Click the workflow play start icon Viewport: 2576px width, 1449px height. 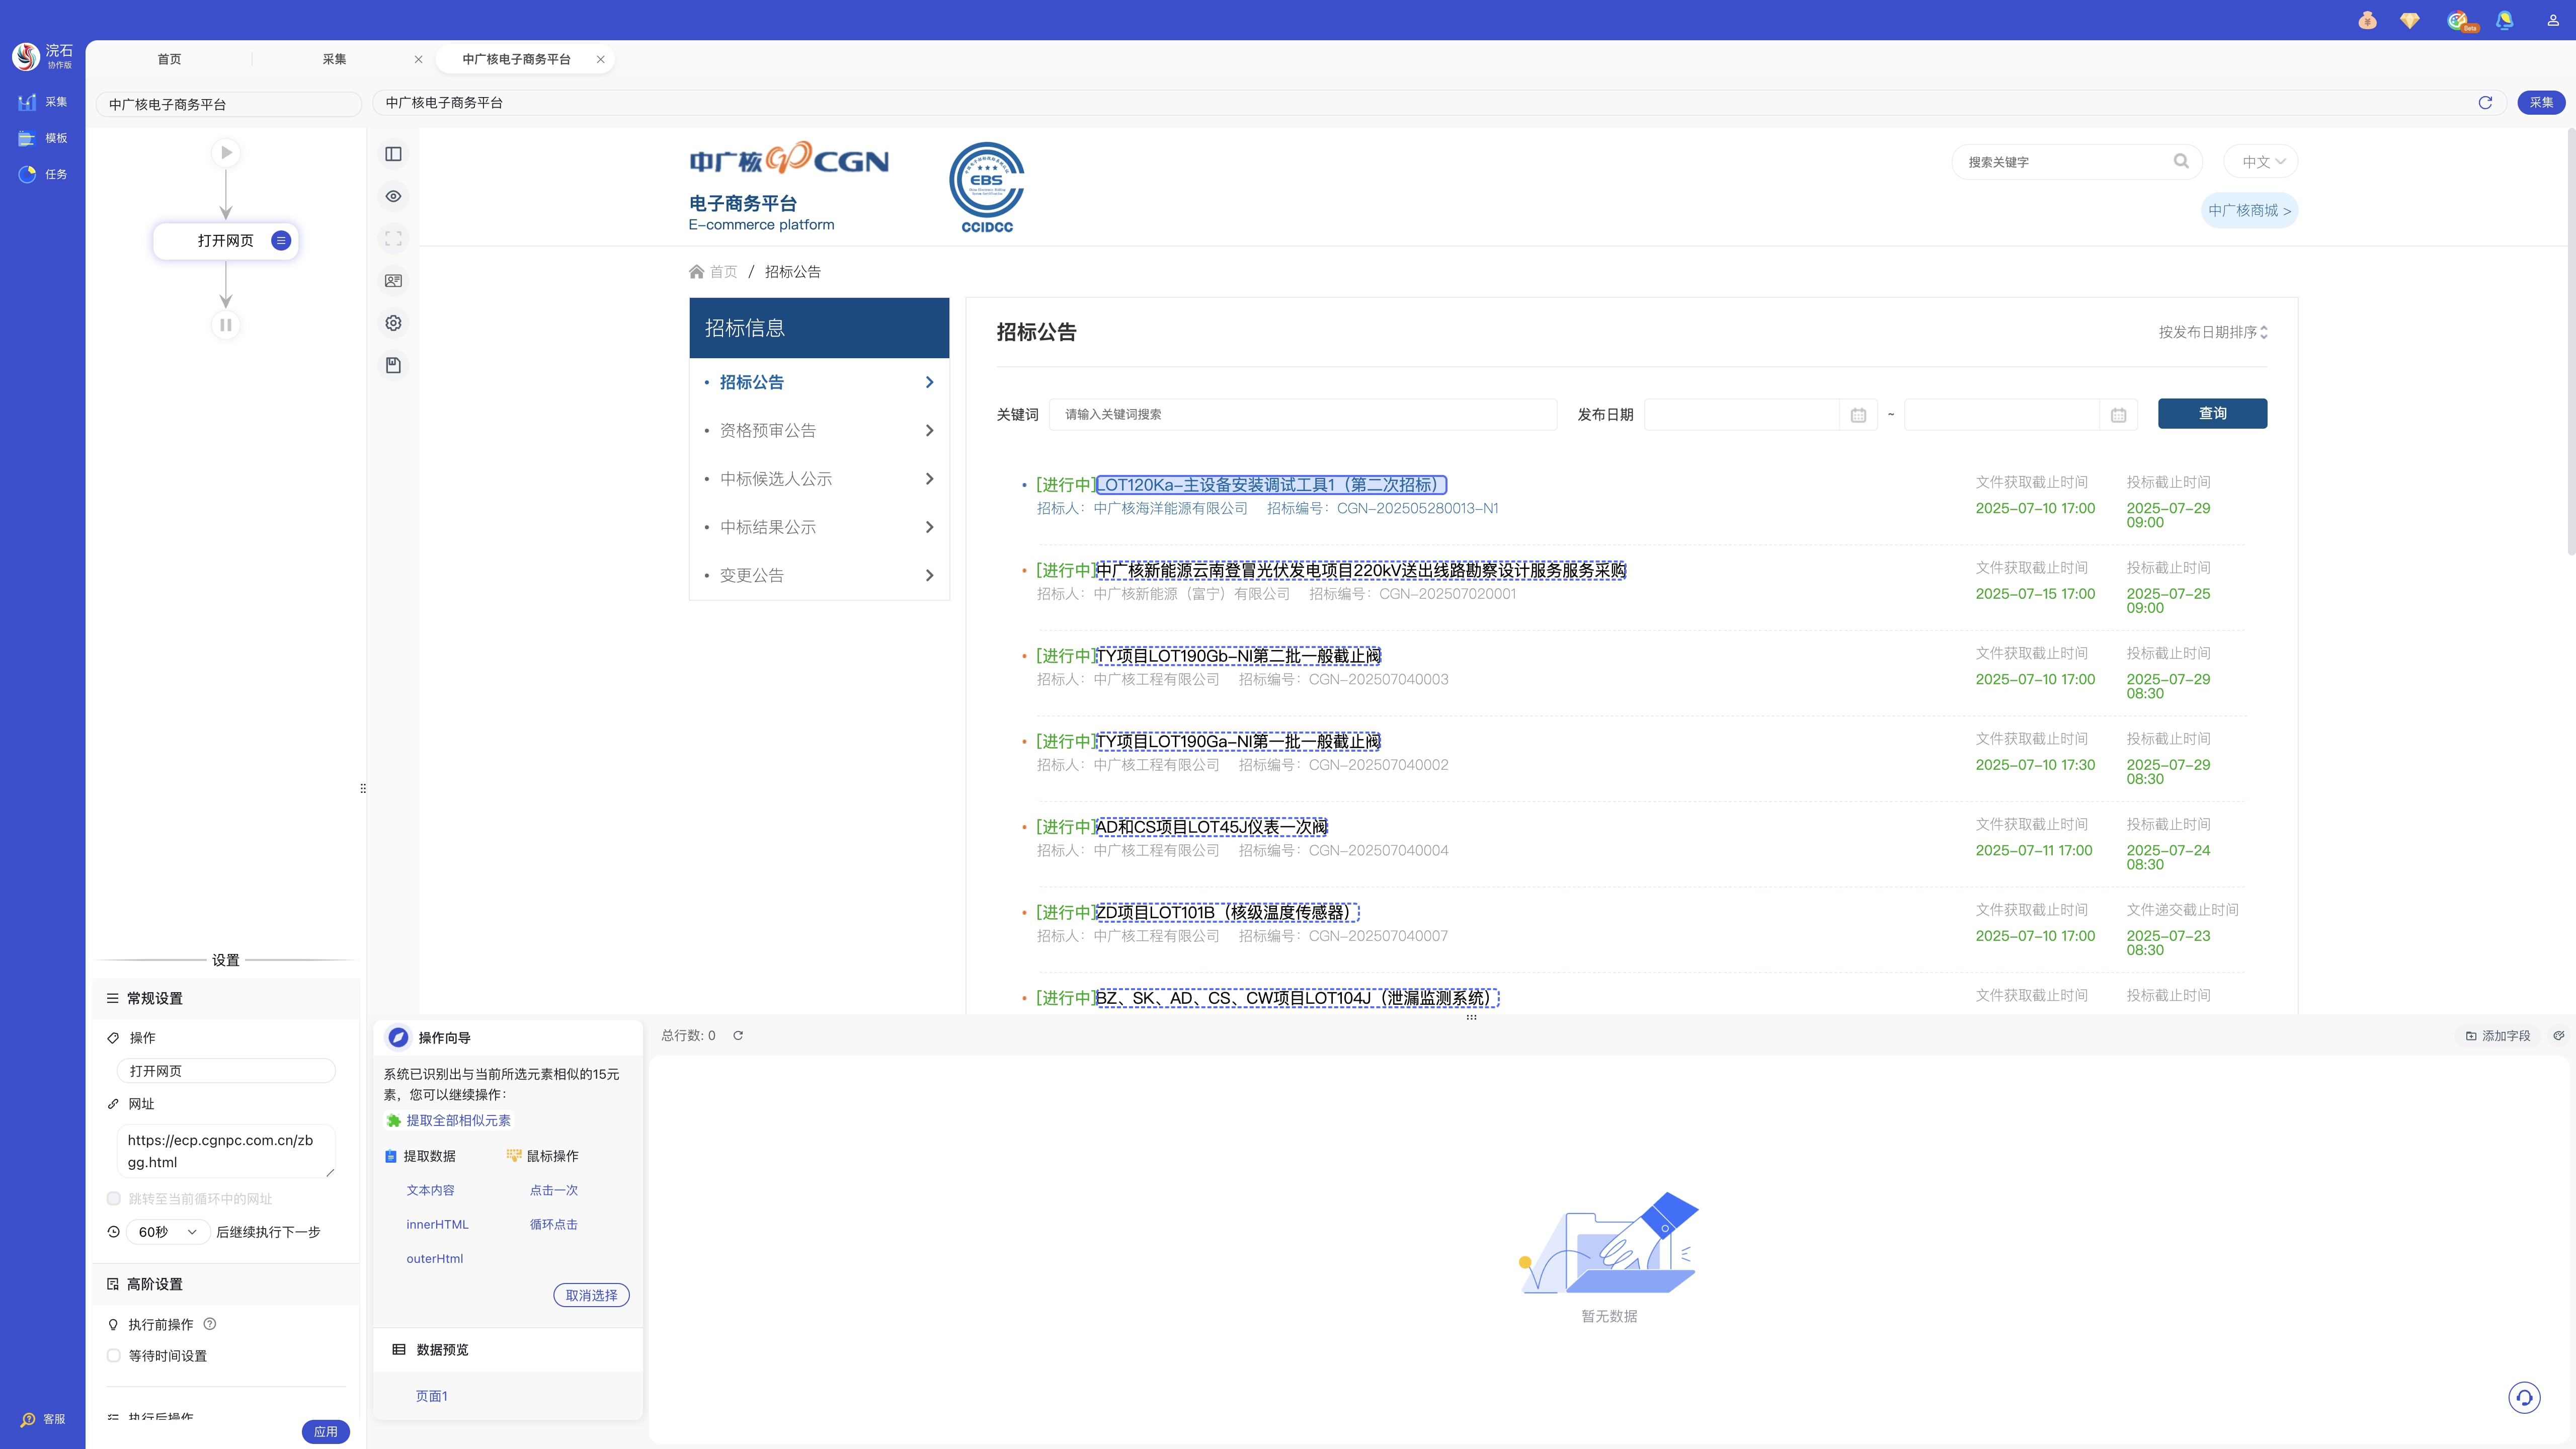(x=226, y=153)
